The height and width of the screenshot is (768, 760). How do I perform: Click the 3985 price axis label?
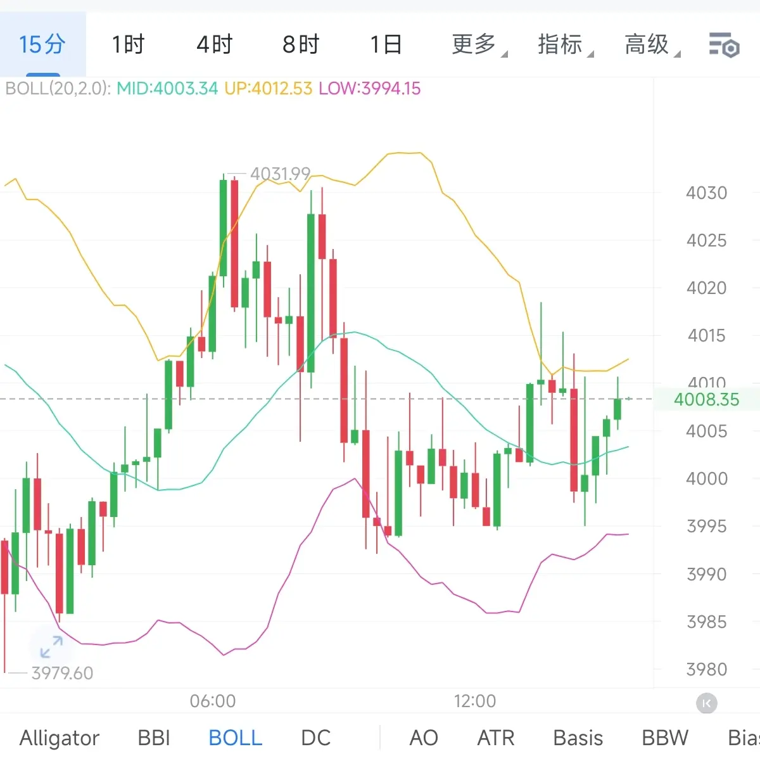tap(707, 622)
